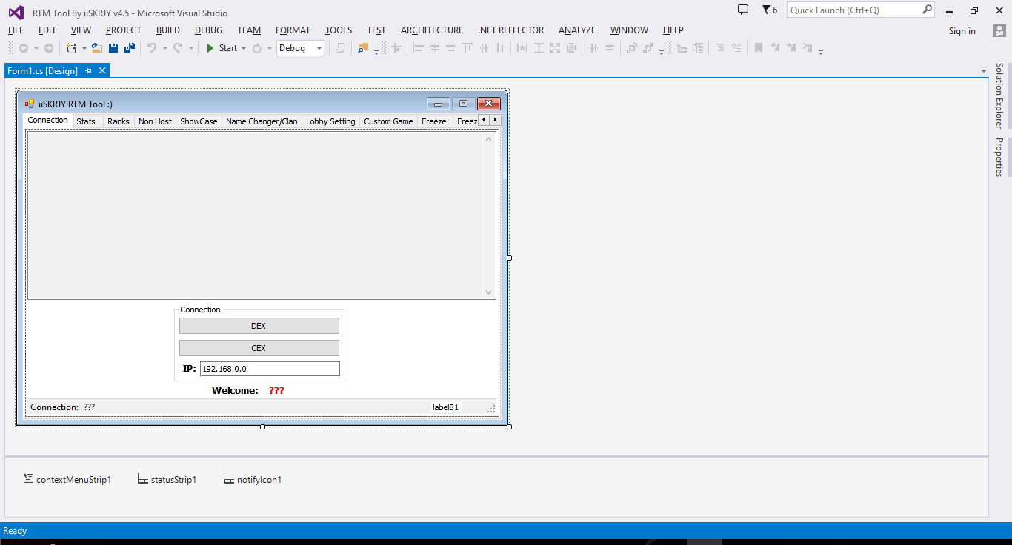Viewport: 1012px width, 545px height.
Task: Click the single-disk Save icon
Action: (x=113, y=48)
